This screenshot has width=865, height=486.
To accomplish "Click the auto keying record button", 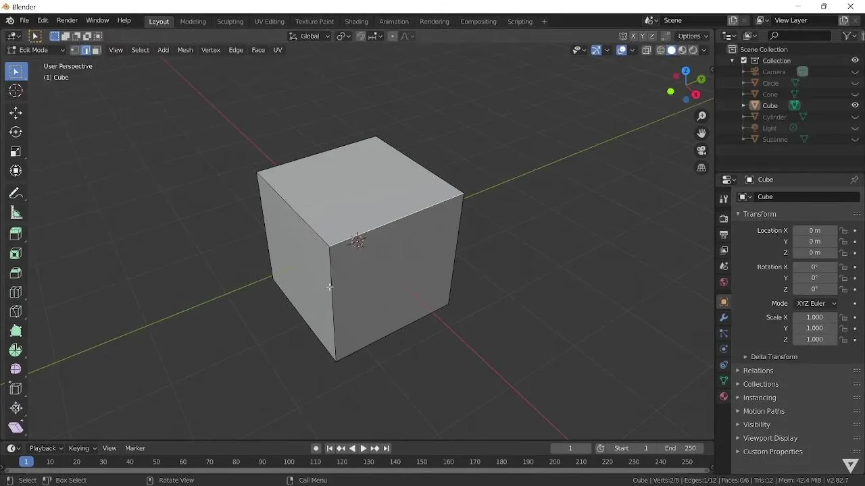I will coord(316,448).
